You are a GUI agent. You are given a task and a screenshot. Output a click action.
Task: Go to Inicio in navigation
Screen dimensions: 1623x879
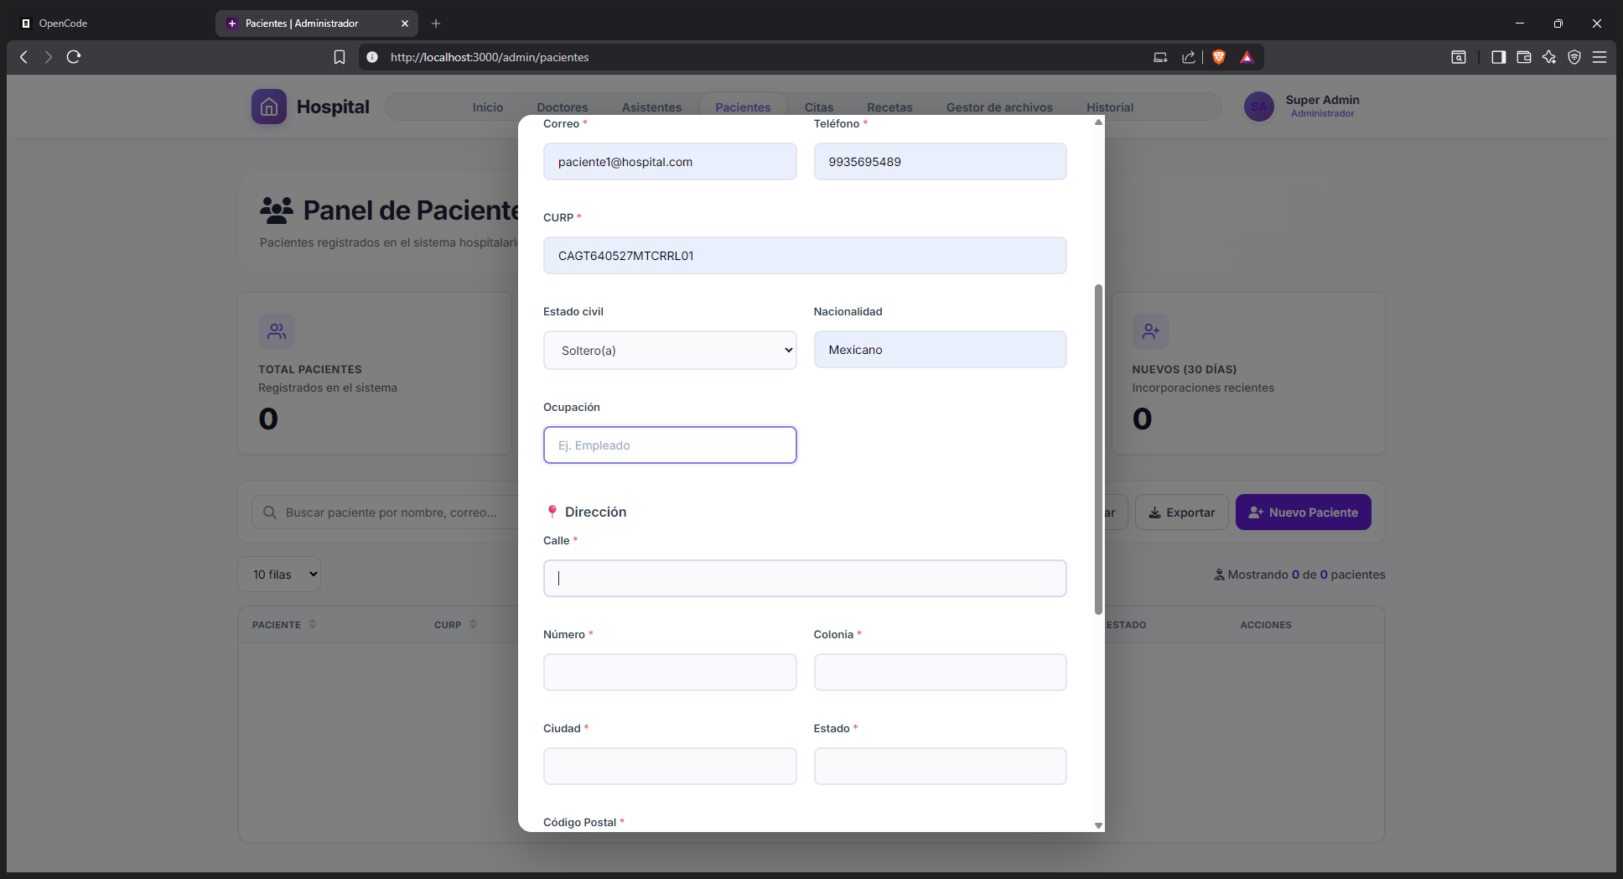pyautogui.click(x=488, y=107)
